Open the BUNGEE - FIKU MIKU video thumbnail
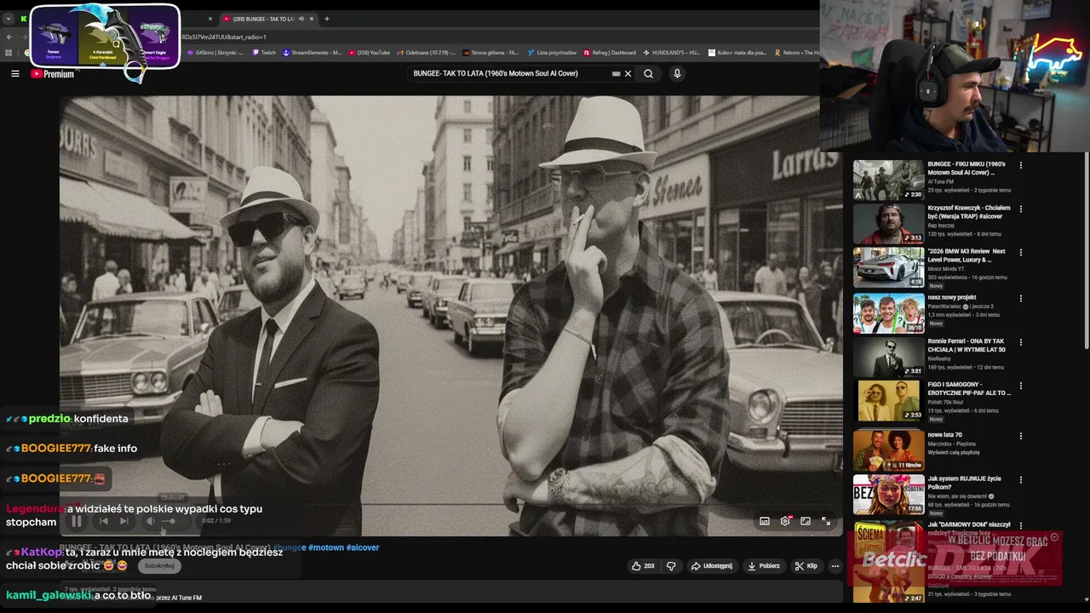The width and height of the screenshot is (1090, 613). [x=888, y=180]
